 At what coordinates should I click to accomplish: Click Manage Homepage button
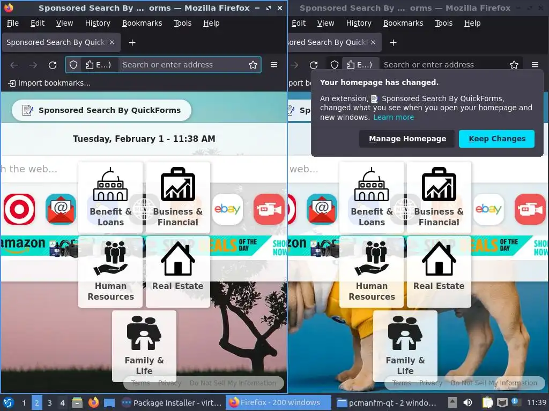407,139
